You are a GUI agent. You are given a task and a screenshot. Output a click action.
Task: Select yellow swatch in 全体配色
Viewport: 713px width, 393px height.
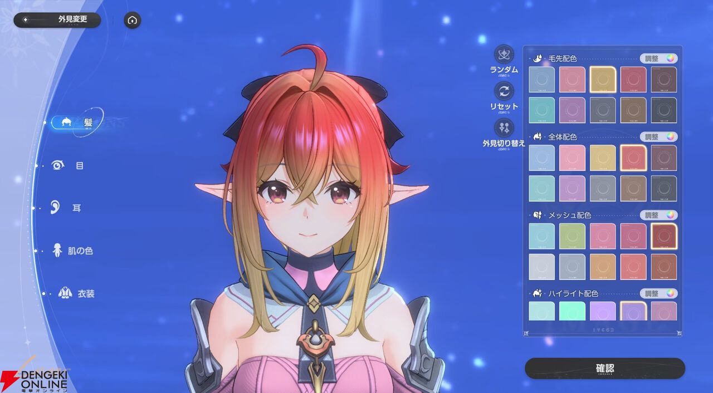pos(603,158)
